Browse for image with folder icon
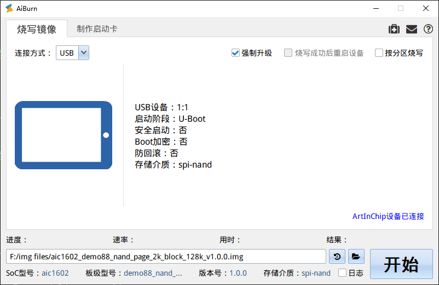This screenshot has width=439, height=285. coord(356,256)
